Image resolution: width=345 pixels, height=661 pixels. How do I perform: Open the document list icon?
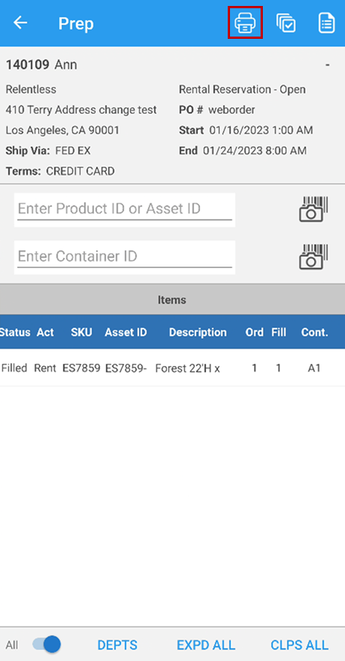pos(326,22)
